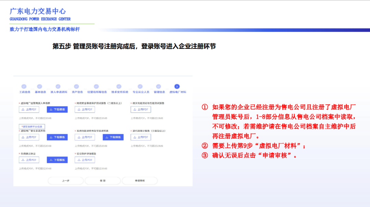Click the upload icon for 虚拟电厂运营商接入申请表
Screen dimensions: 370x207
22,109
